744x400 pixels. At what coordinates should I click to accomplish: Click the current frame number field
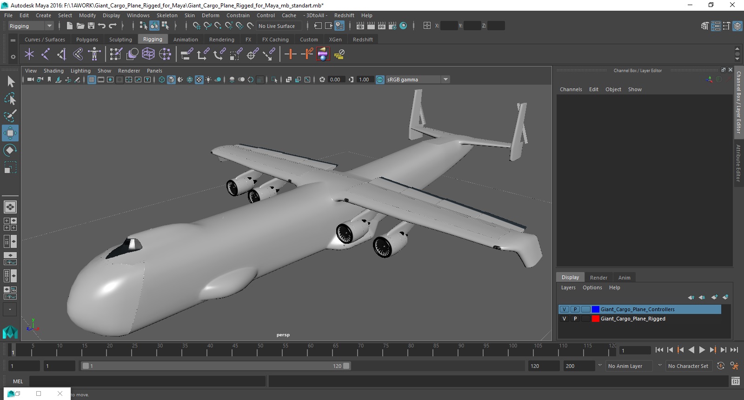(x=635, y=350)
